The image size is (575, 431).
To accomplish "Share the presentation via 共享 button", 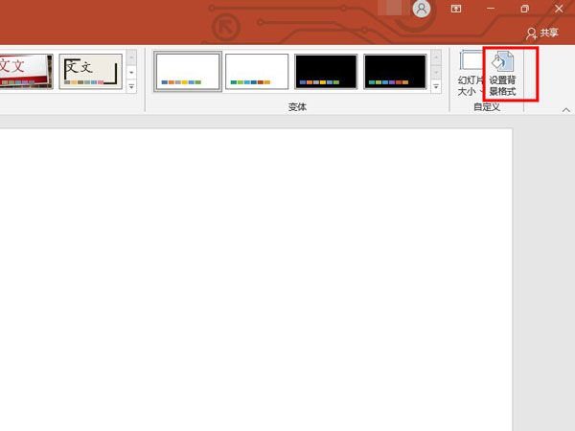I will [x=542, y=33].
